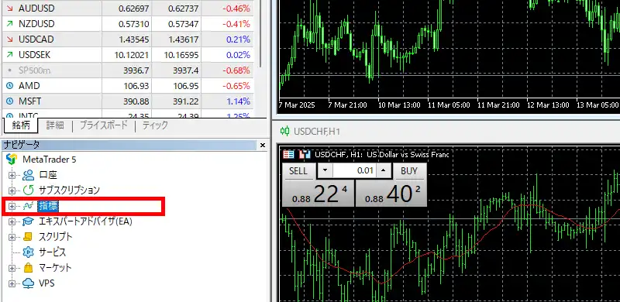Switch to the ティック tab
This screenshot has width=620, height=302.
point(155,125)
